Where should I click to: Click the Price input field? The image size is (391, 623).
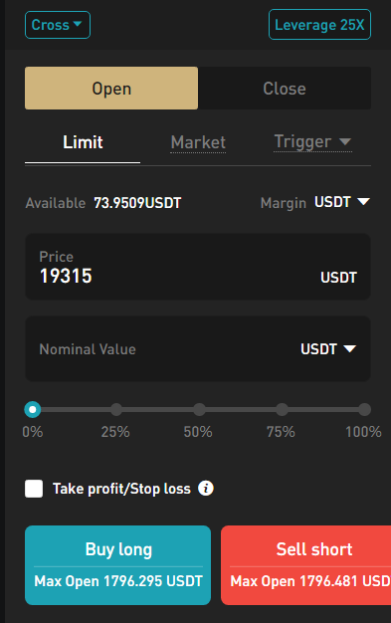tap(198, 267)
